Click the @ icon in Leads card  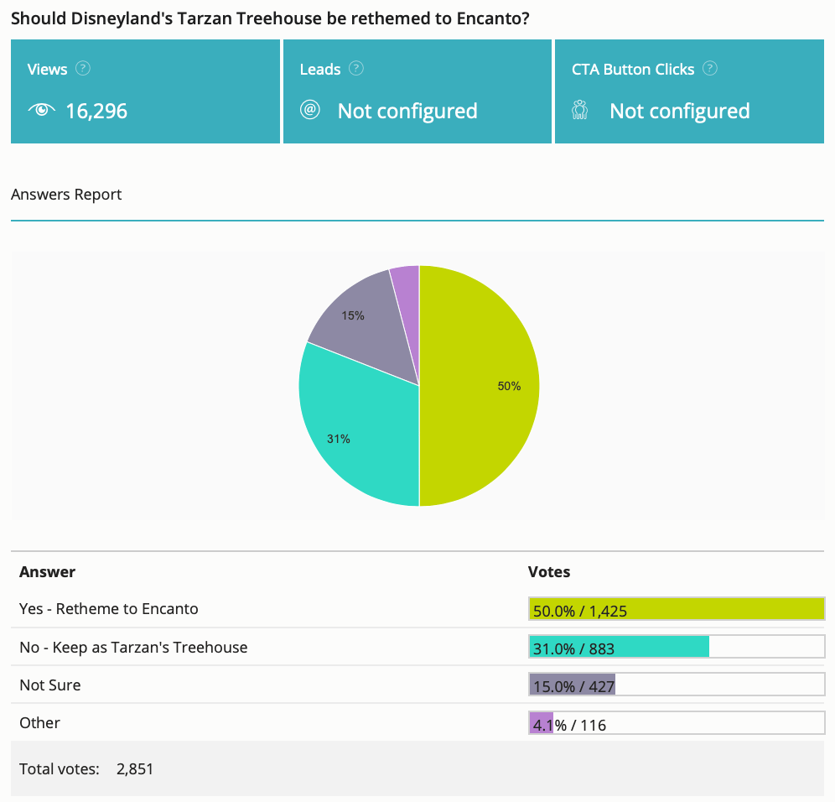tap(310, 110)
